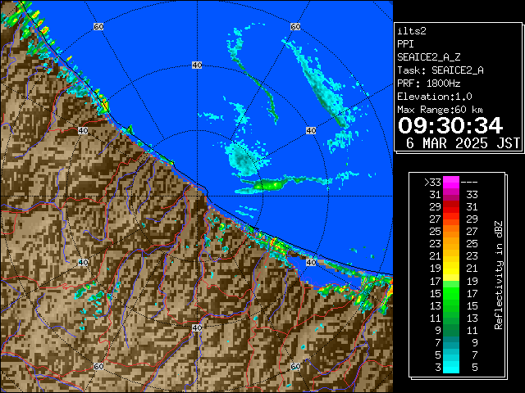
Task: Click the round cyan echo cluster northeast of center
Action: click(242, 159)
